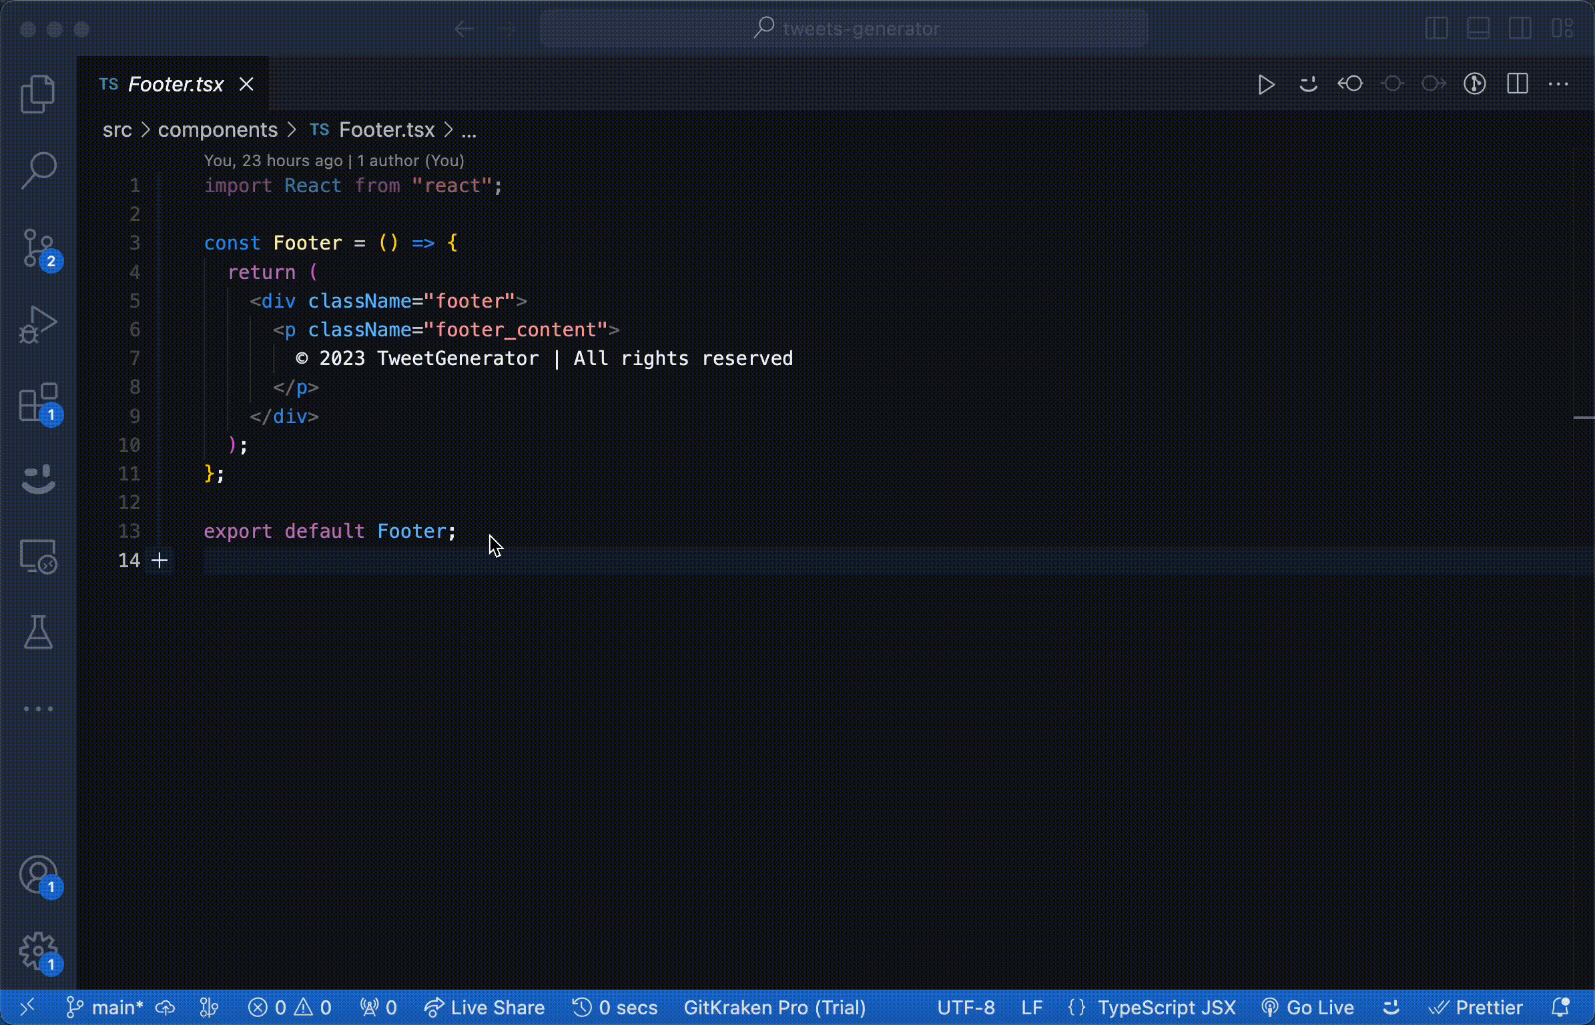Click line number 3 in gutter
This screenshot has width=1595, height=1025.
[x=135, y=243]
